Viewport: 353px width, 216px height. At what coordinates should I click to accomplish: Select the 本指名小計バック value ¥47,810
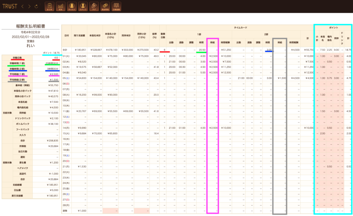(x=53, y=91)
